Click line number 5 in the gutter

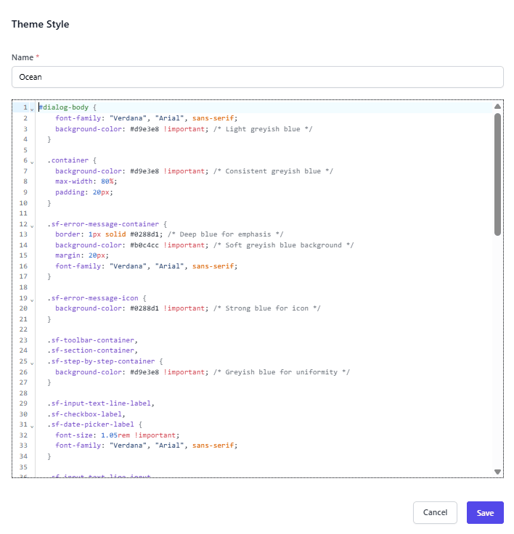point(25,150)
